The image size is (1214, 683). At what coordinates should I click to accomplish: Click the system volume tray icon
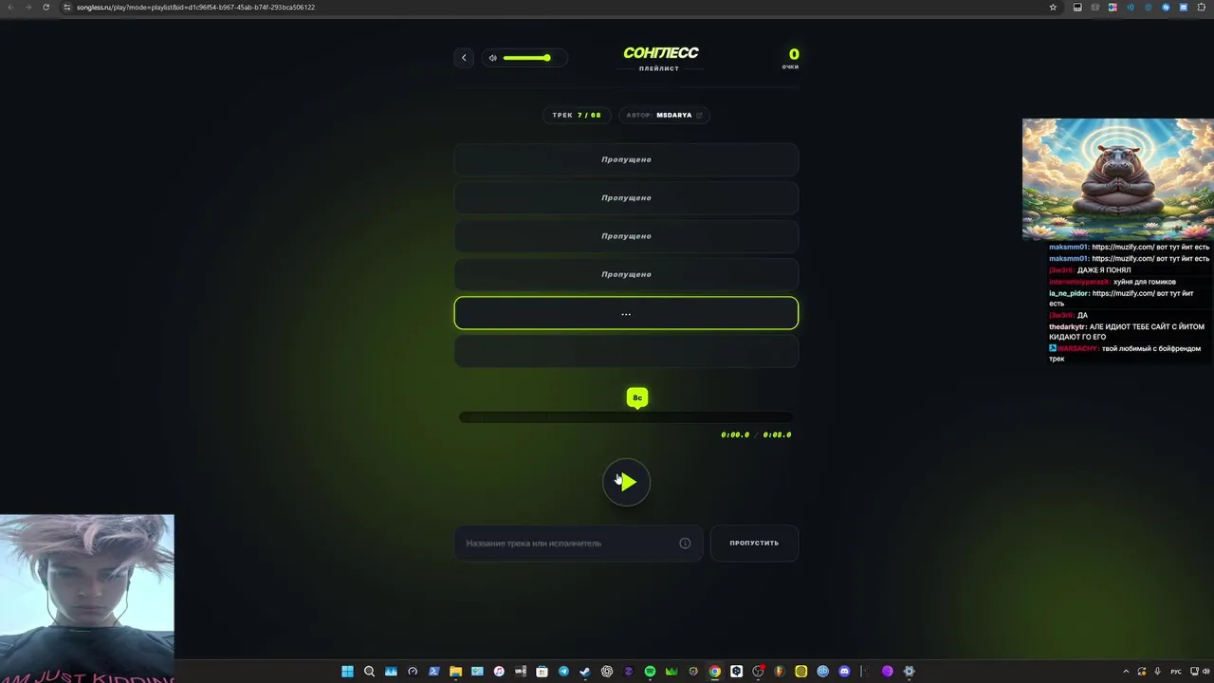pyautogui.click(x=1206, y=672)
